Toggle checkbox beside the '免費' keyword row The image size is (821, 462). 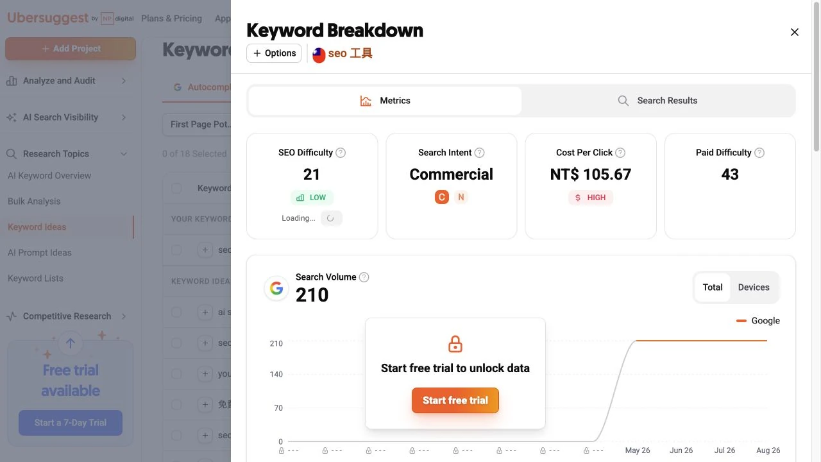(x=176, y=404)
